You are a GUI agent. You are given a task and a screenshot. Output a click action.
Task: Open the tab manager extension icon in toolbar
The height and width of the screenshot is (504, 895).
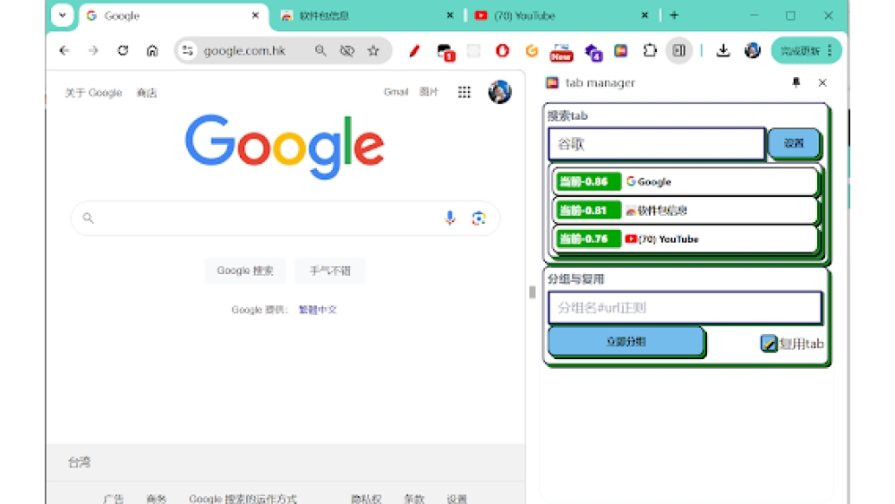[x=621, y=51]
